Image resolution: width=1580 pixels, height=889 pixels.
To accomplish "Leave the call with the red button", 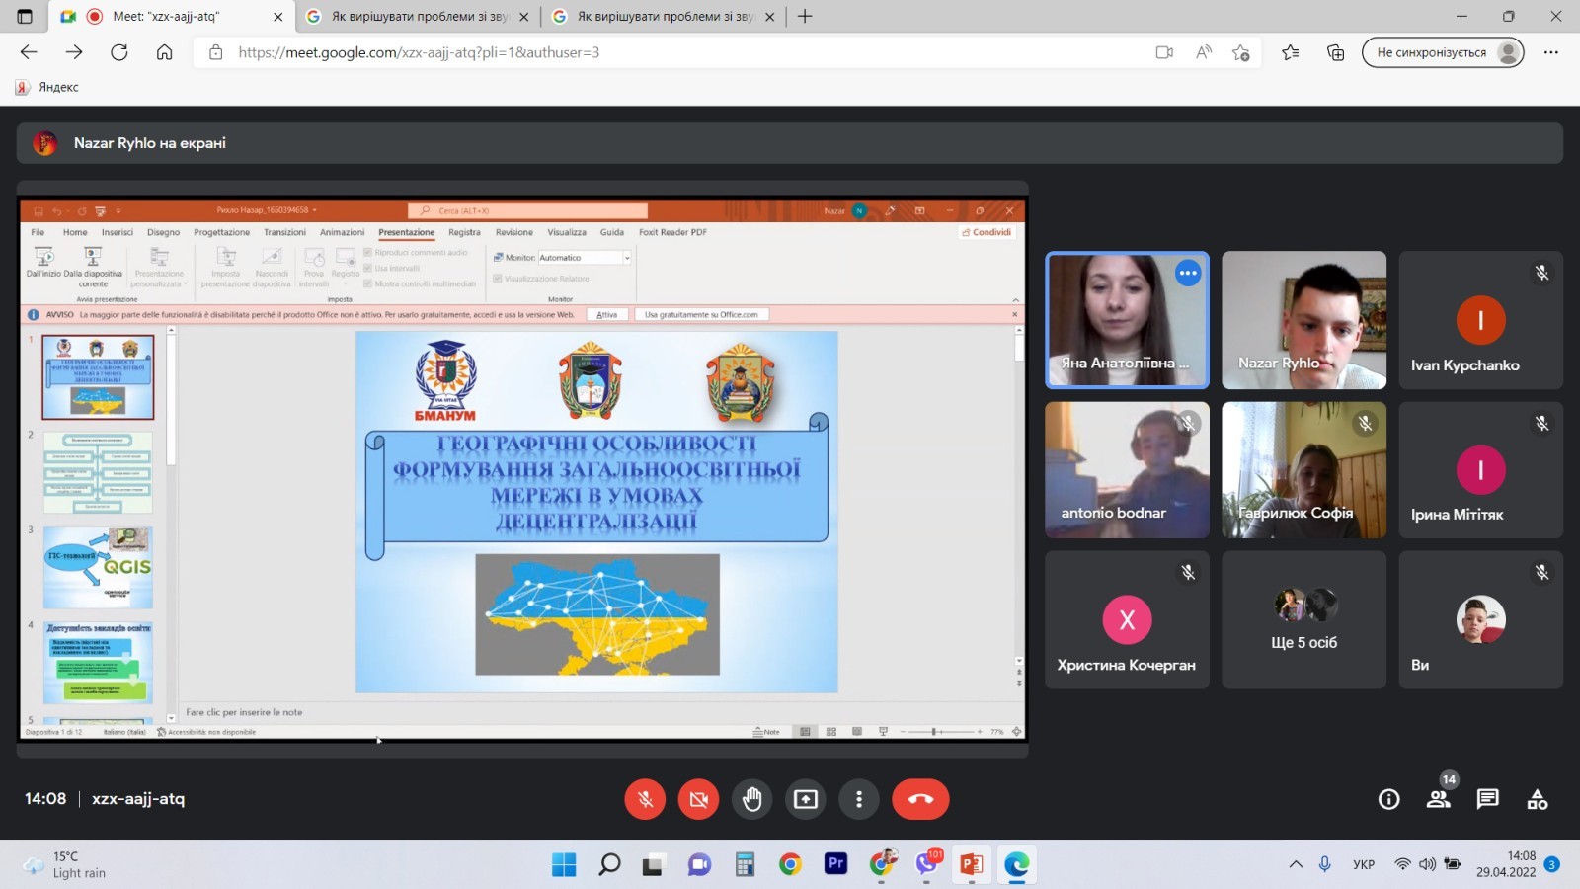I will [920, 799].
